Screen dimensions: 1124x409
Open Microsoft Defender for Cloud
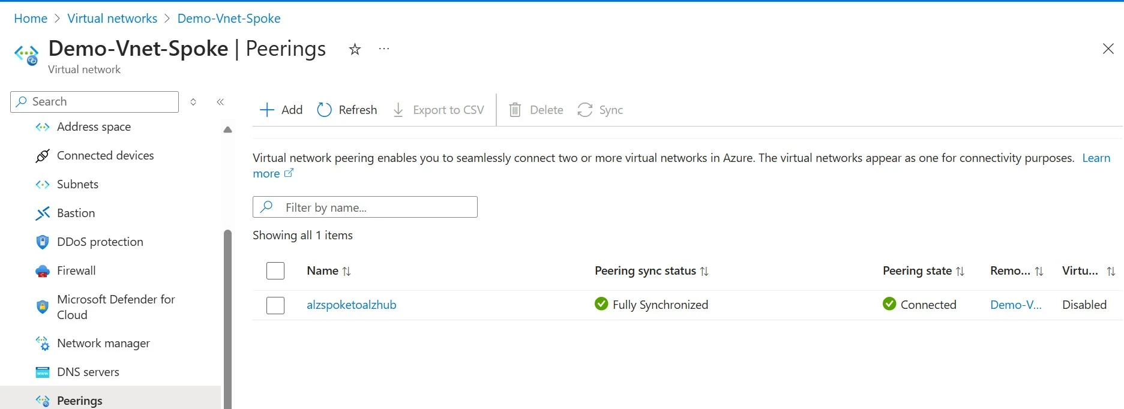pos(116,307)
